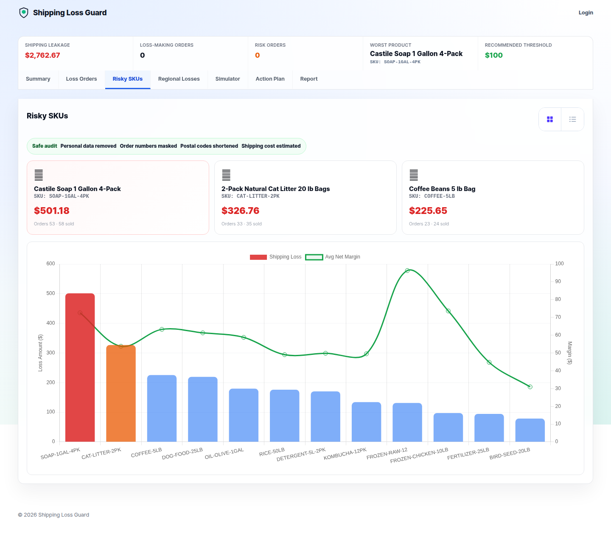This screenshot has width=611, height=537.
Task: Click the Shipping Loss Guard shield logo
Action: click(24, 13)
